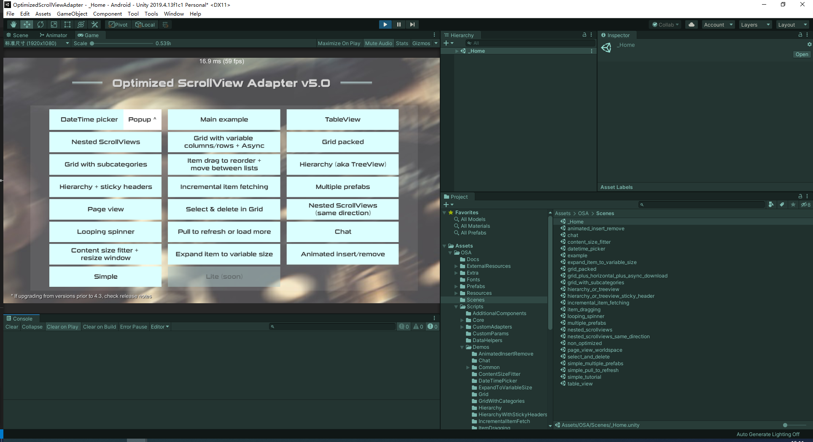Open the GameObject menu

pyautogui.click(x=72, y=13)
